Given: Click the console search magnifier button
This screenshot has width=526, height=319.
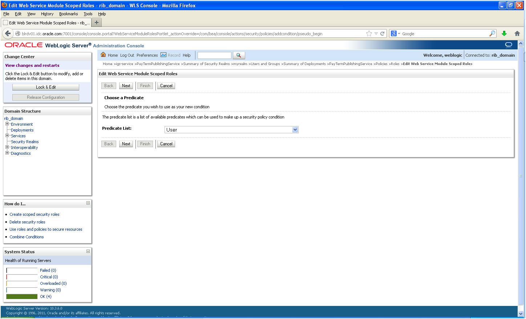Looking at the screenshot, I should (x=239, y=55).
